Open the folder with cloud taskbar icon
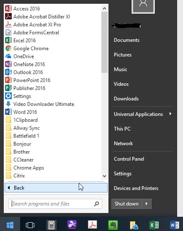 [134, 226]
